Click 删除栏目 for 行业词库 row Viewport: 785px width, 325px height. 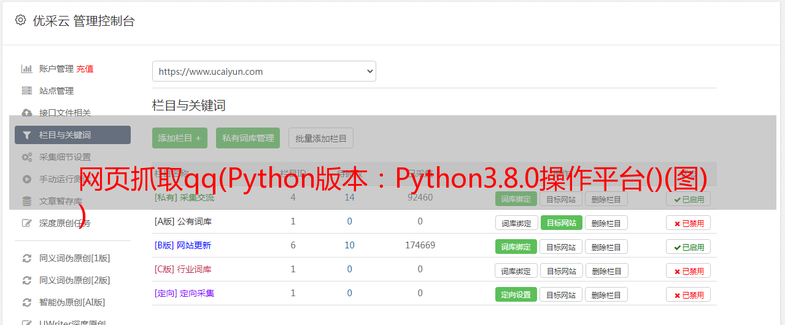click(606, 270)
